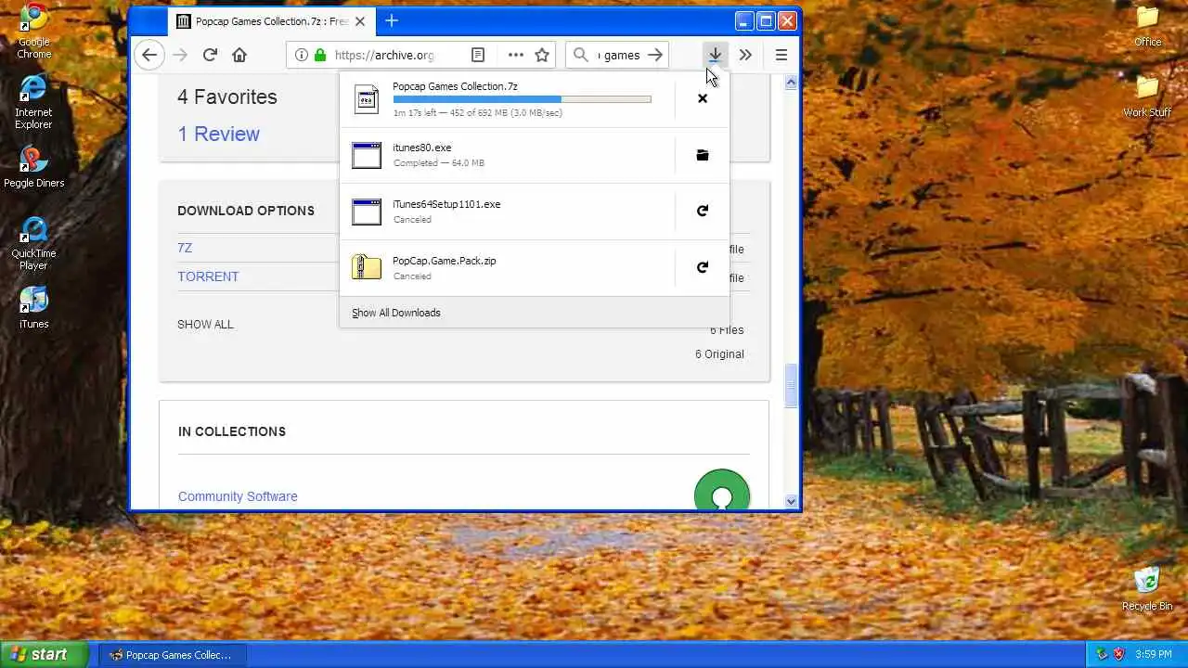
Task: Cancel the Popcap Games Collection.7z download
Action: 703,98
